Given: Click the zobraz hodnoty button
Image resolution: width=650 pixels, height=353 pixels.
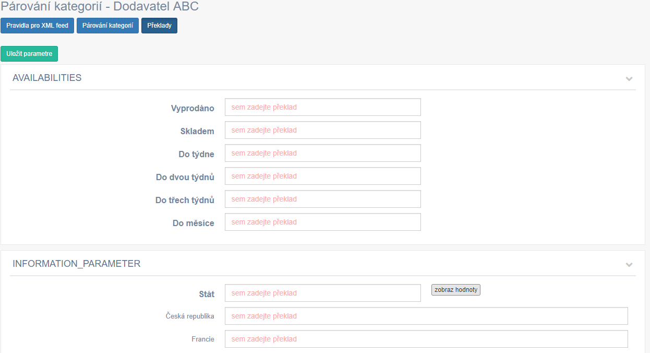Looking at the screenshot, I should pyautogui.click(x=456, y=290).
